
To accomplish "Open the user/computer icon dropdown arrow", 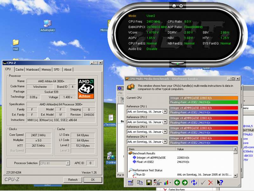I will [161, 183].
